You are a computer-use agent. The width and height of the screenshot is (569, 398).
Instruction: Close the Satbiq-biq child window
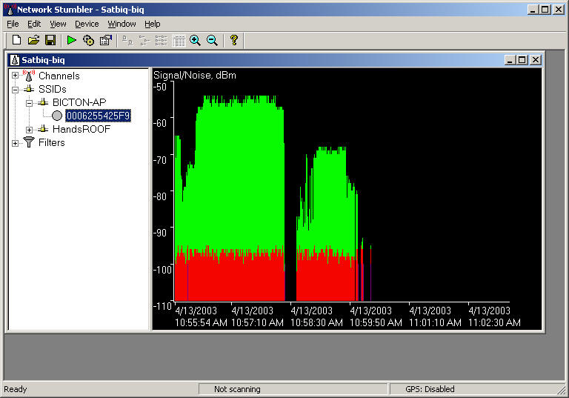pyautogui.click(x=535, y=60)
